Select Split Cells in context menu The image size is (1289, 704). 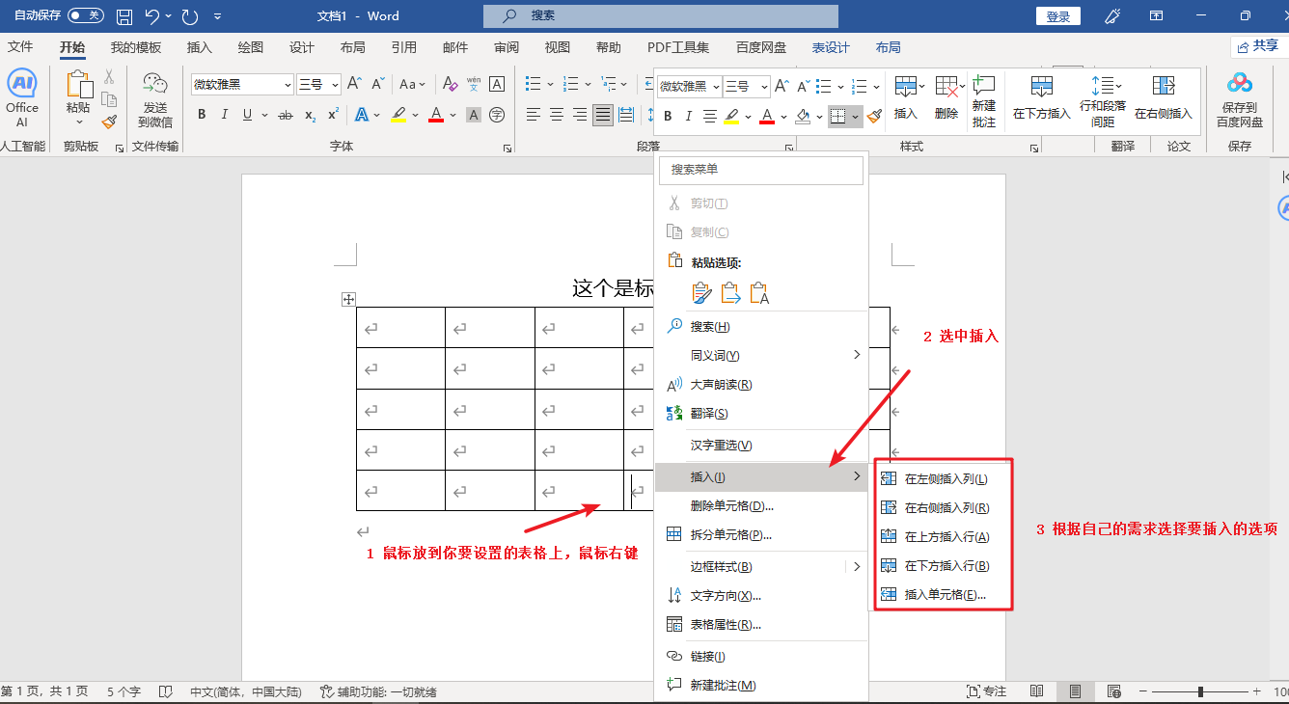coord(761,534)
